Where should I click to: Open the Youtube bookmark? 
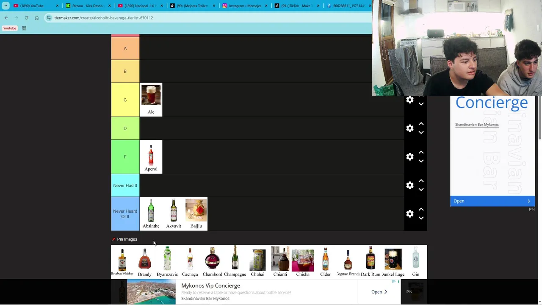tap(9, 28)
